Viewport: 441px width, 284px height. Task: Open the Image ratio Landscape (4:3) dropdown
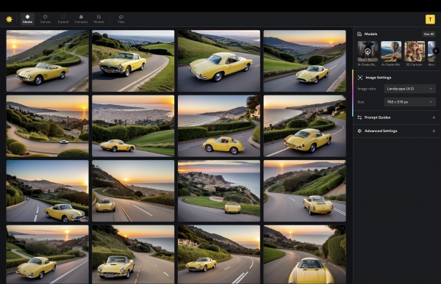click(410, 89)
